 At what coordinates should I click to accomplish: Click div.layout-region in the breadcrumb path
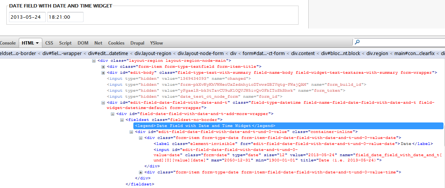pyautogui.click(x=153, y=54)
